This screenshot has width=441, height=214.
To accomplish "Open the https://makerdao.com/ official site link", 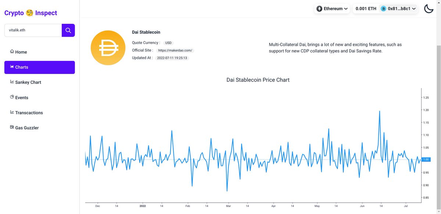I will 175,50.
